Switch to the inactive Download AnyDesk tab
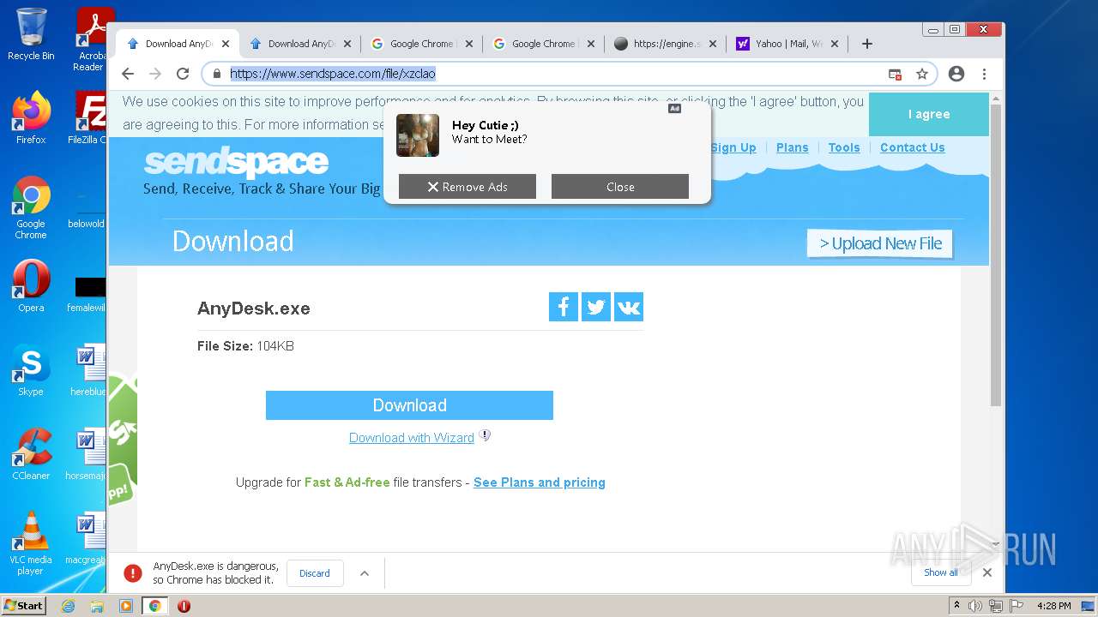This screenshot has width=1098, height=617. (x=301, y=44)
